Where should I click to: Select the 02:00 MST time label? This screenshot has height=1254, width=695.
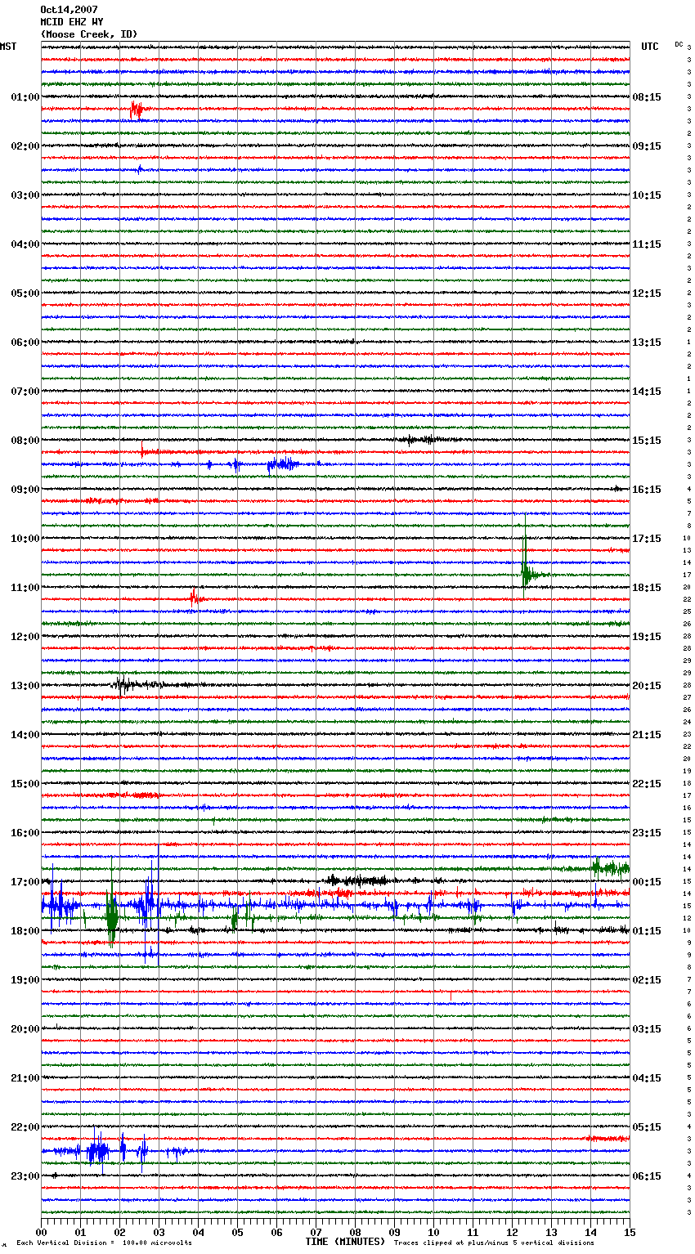pos(25,146)
